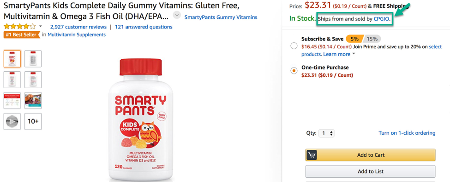The width and height of the screenshot is (450, 182).
Task: Open the 121 answered questions link
Action: 144,27
